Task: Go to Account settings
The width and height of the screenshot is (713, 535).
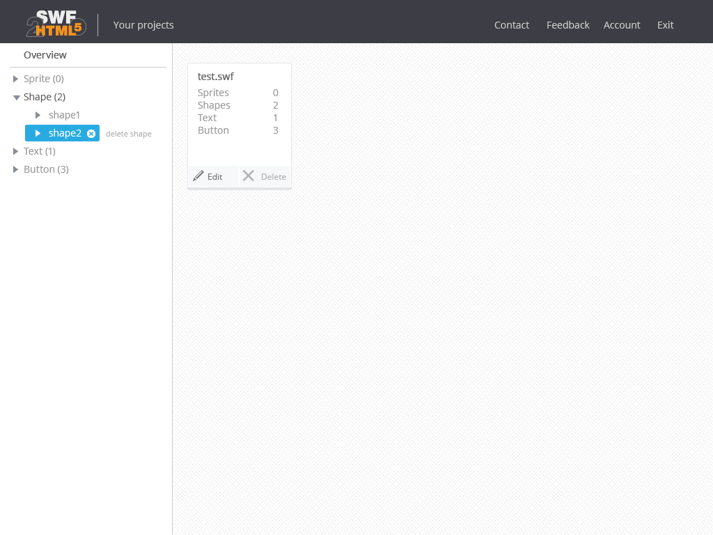Action: point(622,25)
